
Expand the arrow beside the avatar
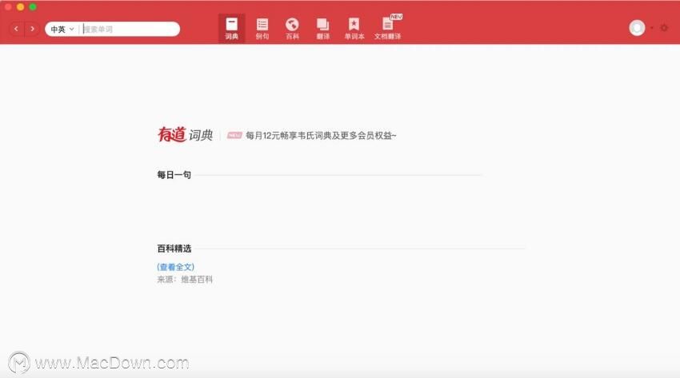(652, 28)
